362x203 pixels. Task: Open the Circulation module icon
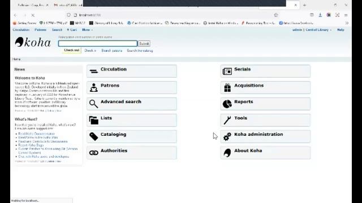pos(94,72)
